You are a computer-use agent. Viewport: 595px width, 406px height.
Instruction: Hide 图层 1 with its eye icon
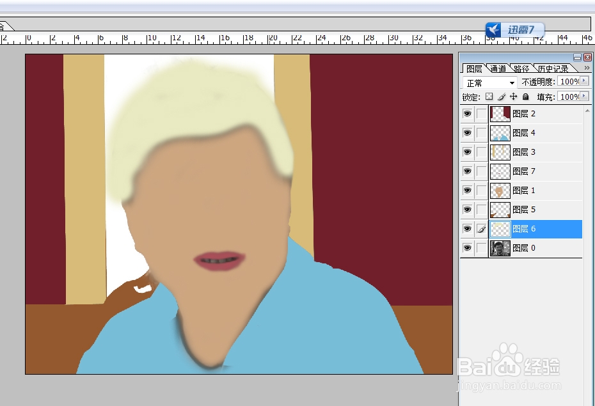[467, 191]
